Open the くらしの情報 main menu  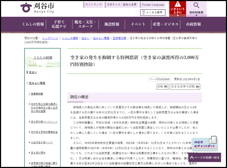click(x=33, y=24)
